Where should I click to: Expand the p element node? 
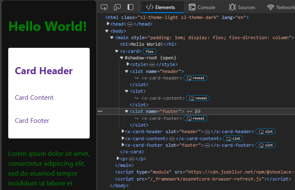pos(118,158)
